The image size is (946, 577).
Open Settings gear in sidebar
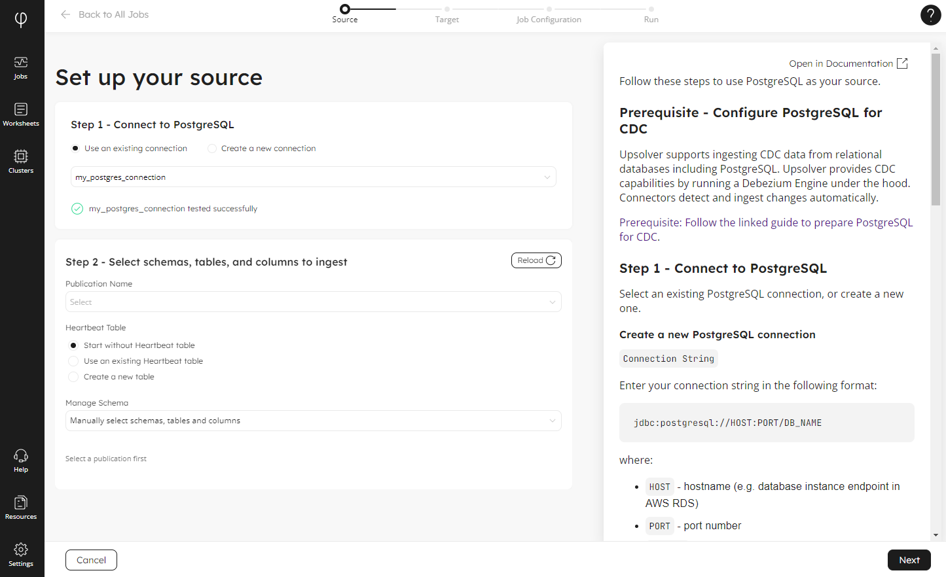click(21, 555)
